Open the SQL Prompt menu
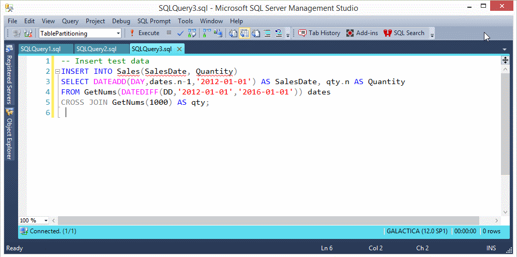517x257 pixels. click(154, 21)
